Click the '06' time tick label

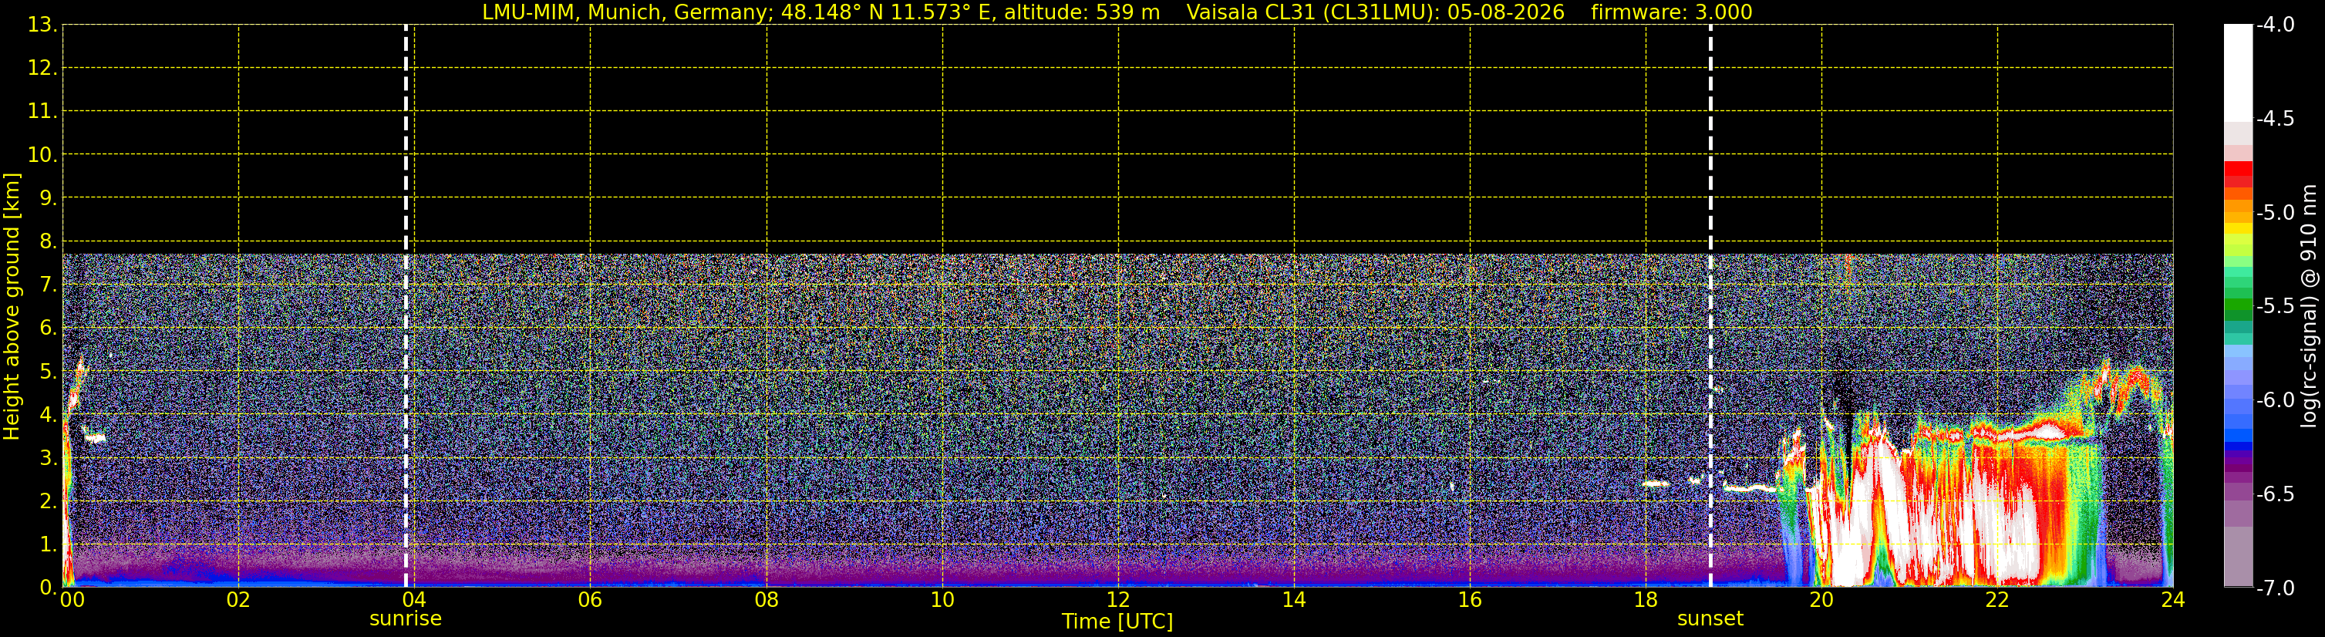[590, 599]
